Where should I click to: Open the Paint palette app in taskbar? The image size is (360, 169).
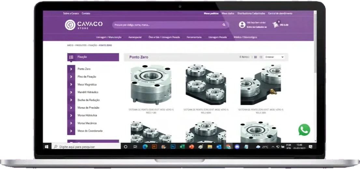(201, 147)
